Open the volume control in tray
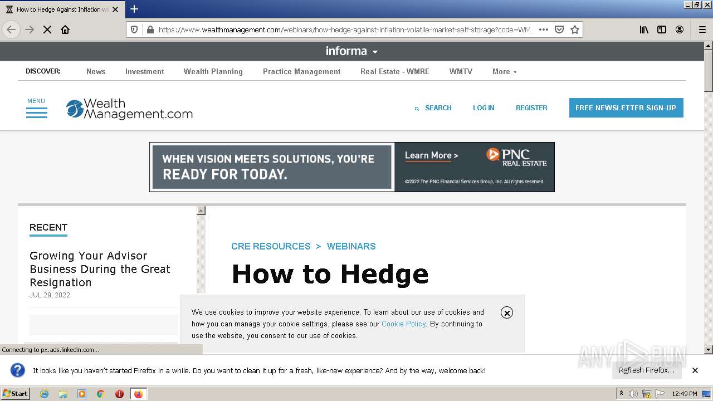Screen dimensions: 713x401 pos(633,394)
